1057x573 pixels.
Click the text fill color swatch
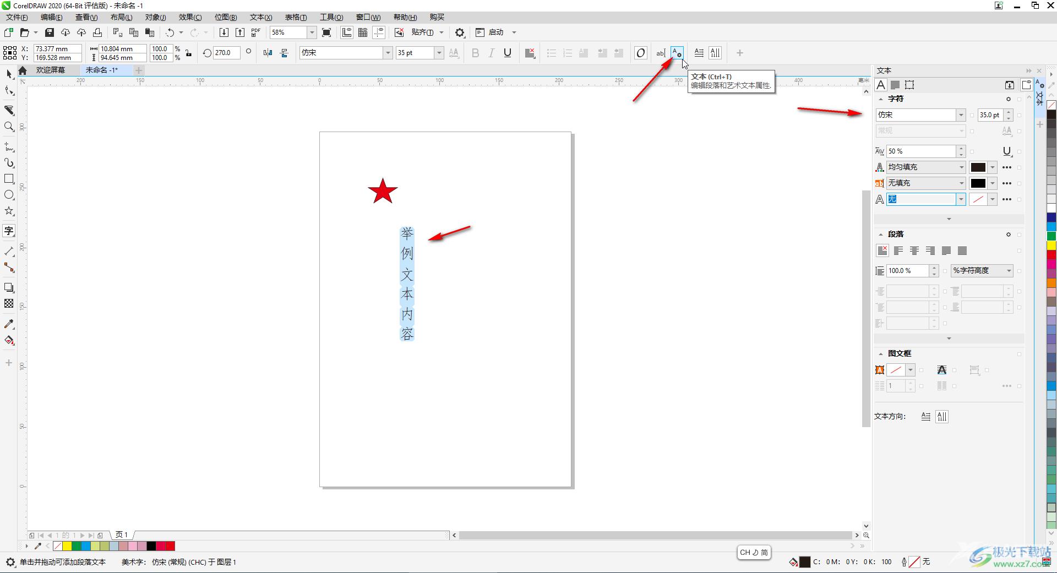978,167
